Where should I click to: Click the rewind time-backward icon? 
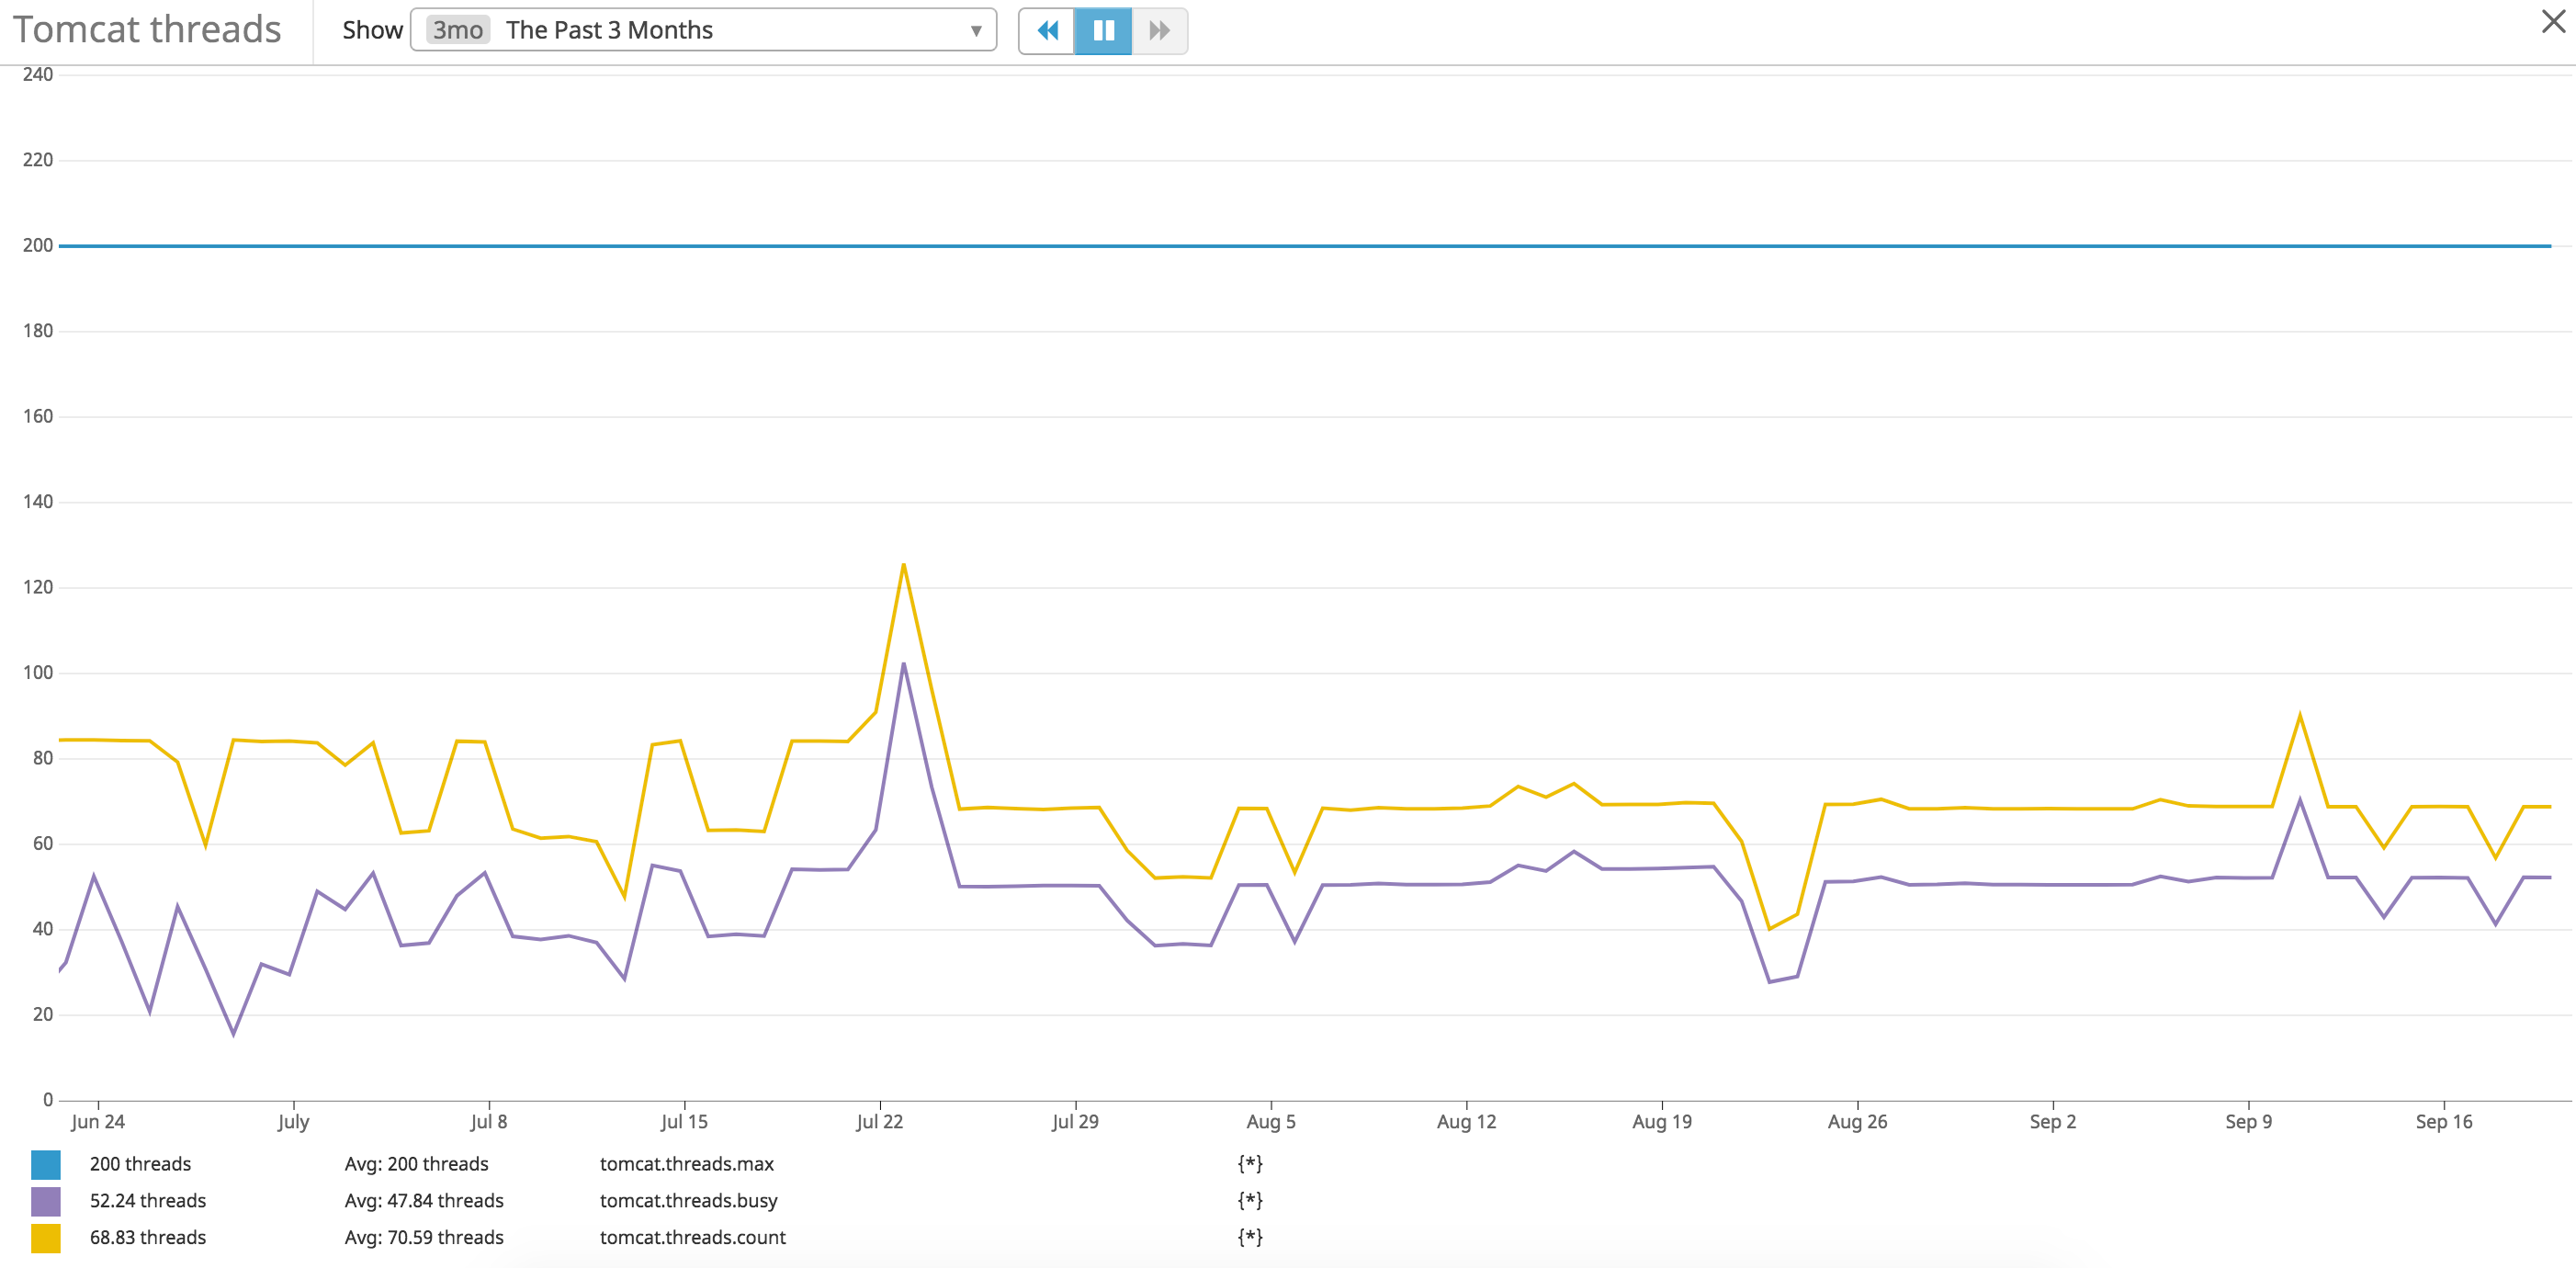[x=1048, y=31]
